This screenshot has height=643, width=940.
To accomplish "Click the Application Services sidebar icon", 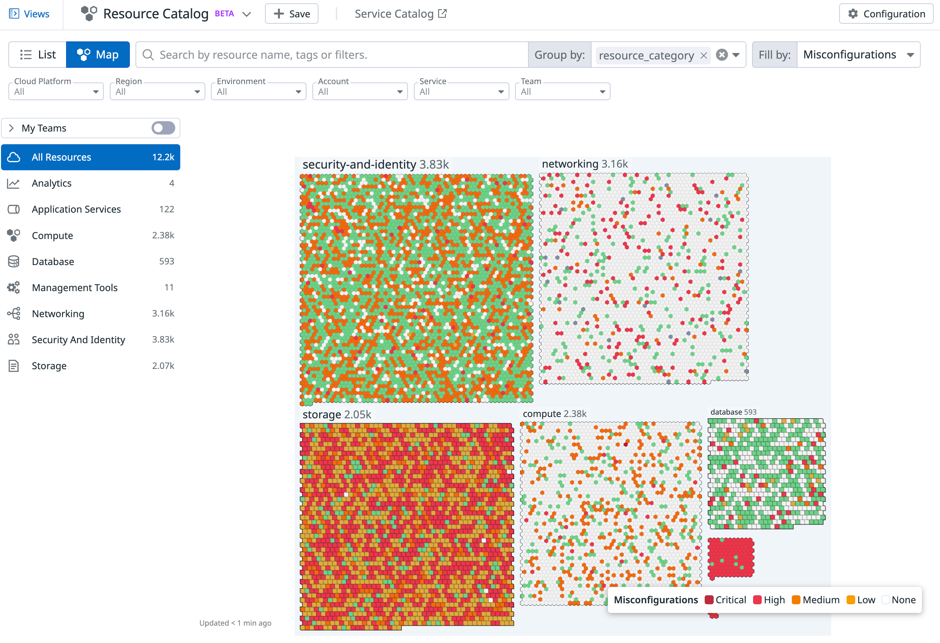I will click(13, 209).
